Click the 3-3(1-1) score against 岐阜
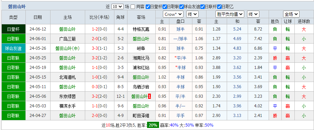Screen dimensions: 314x130 100,49
